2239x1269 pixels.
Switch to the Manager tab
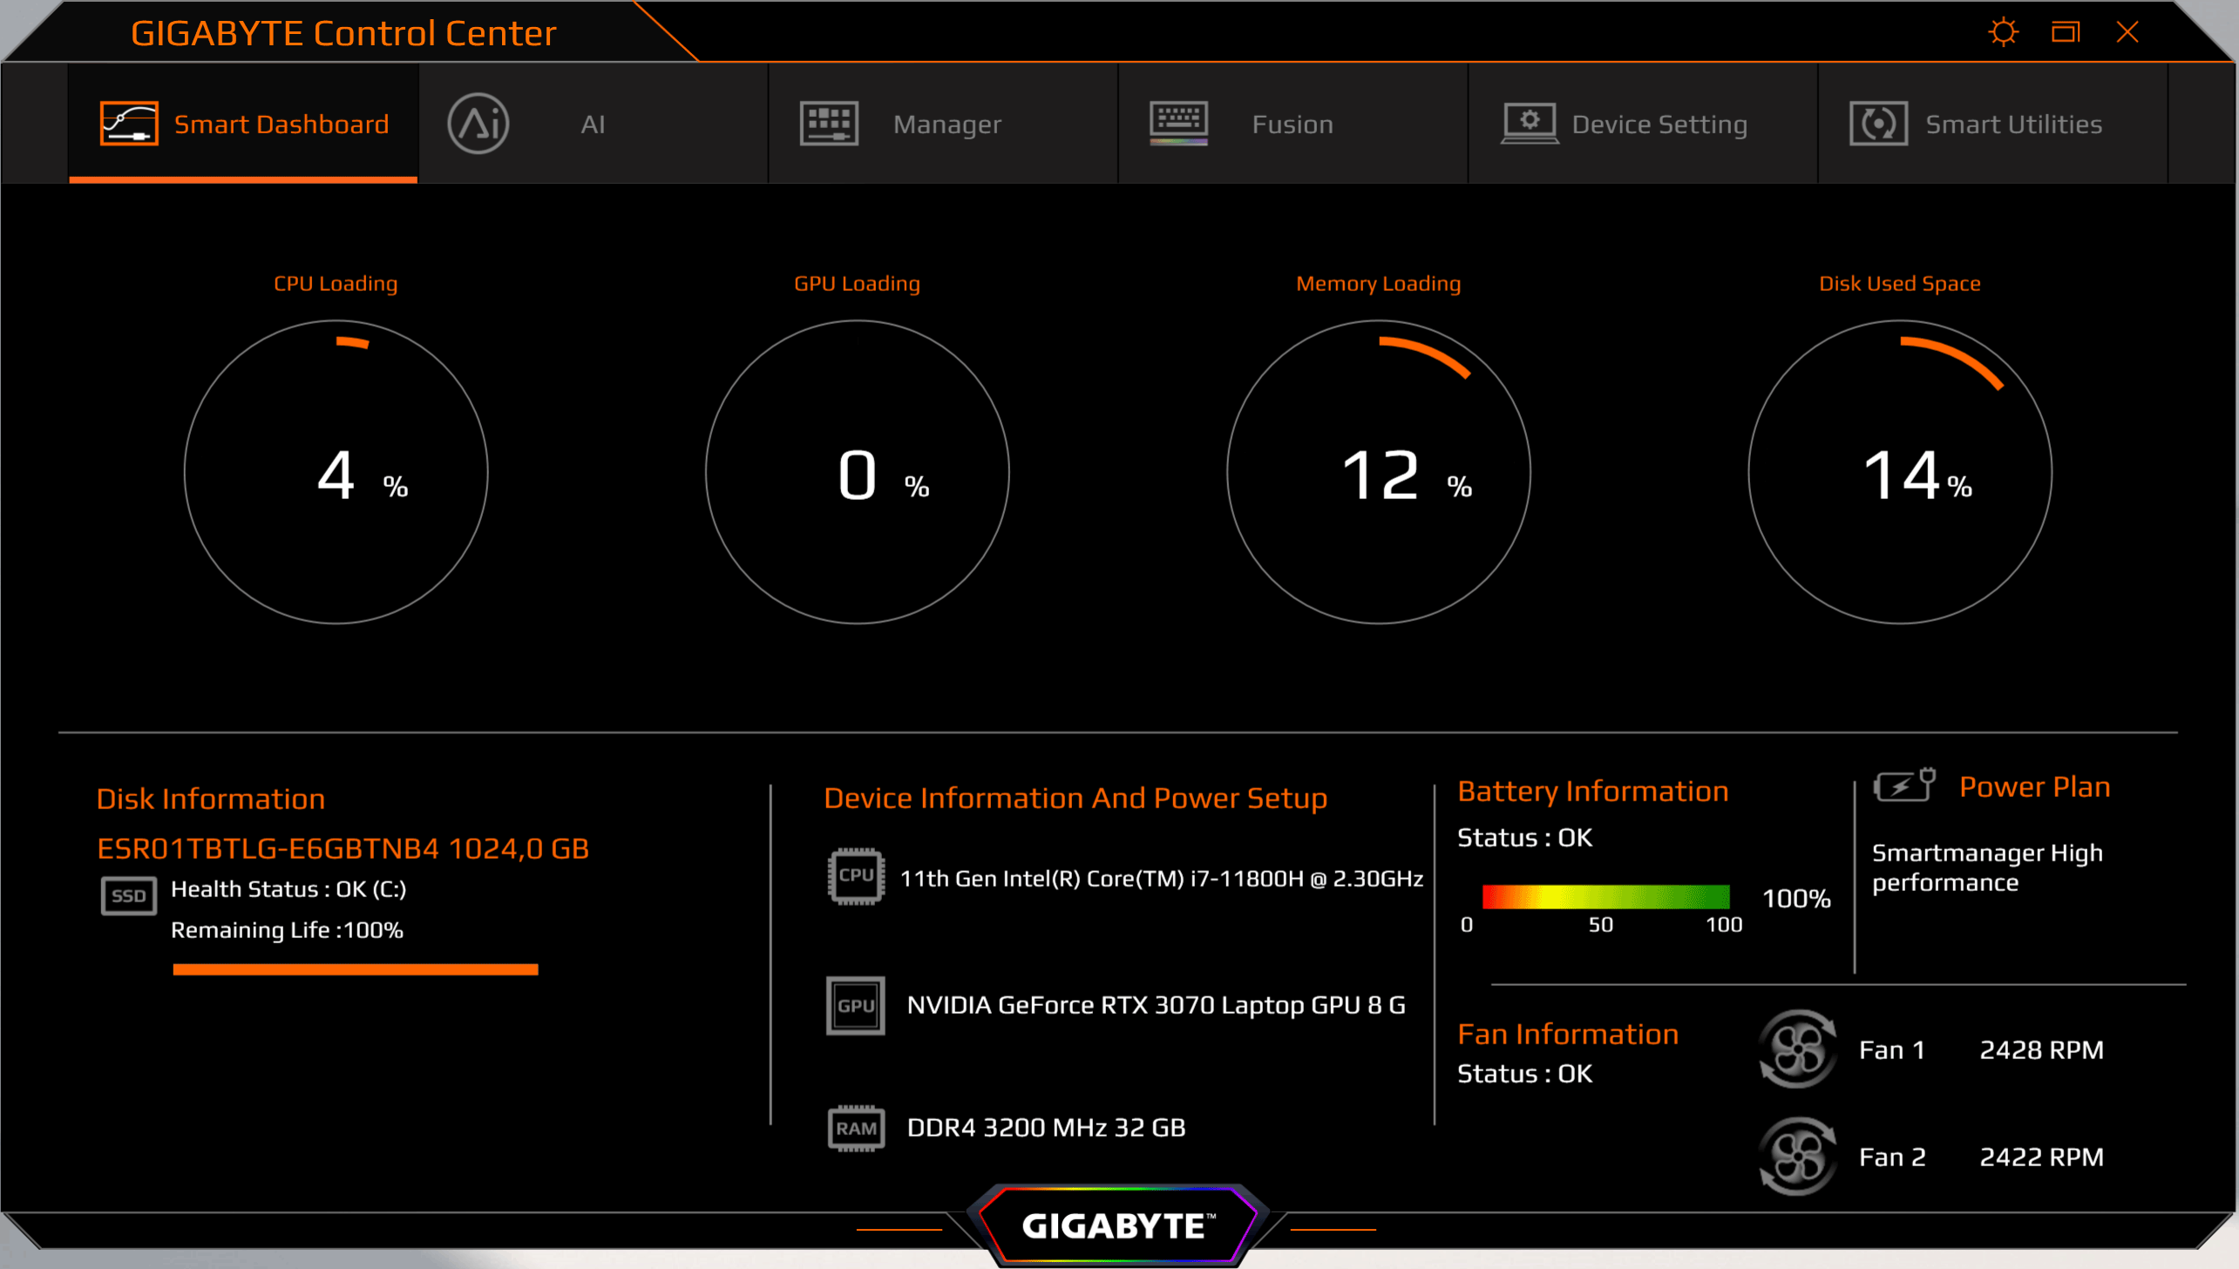(946, 124)
